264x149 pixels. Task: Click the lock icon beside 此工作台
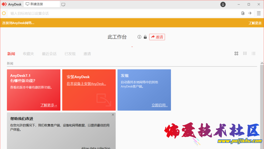tap(145, 37)
